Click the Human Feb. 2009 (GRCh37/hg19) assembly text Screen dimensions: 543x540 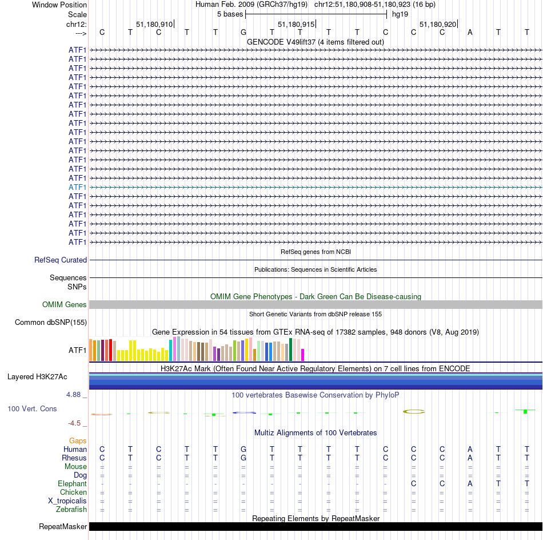(x=251, y=5)
